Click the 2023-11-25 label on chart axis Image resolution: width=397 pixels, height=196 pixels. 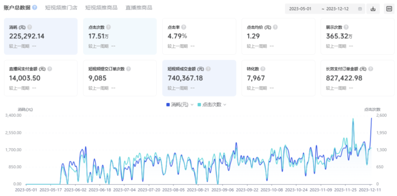tap(345, 189)
